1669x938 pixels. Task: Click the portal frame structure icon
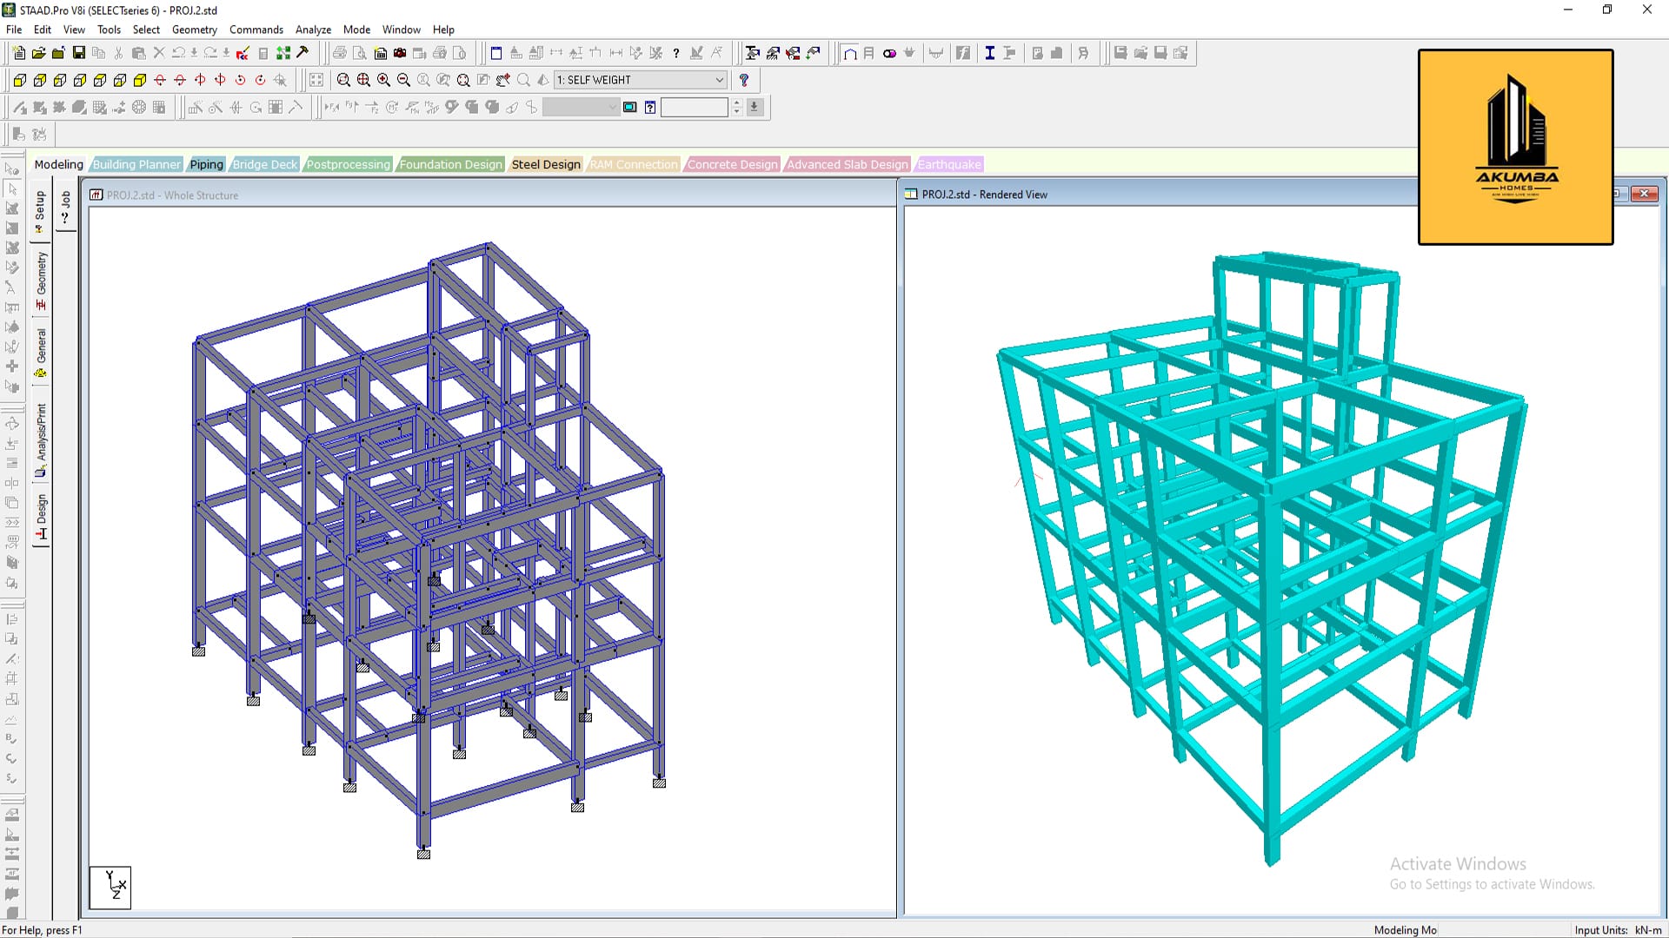849,53
